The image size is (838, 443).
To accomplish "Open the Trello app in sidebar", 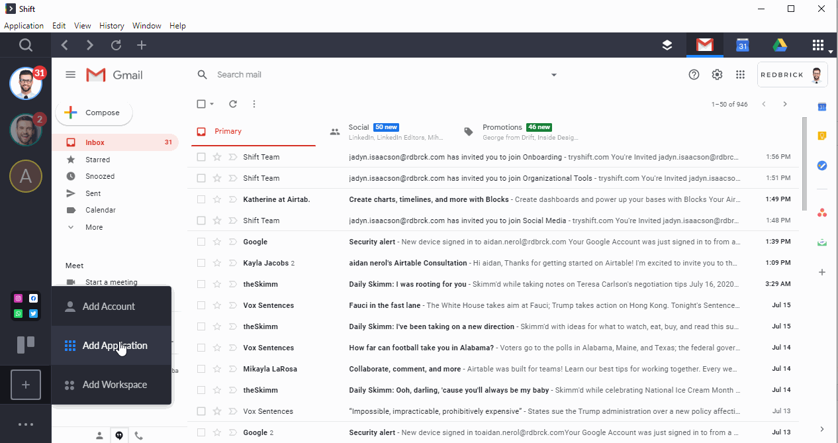I will pyautogui.click(x=26, y=344).
